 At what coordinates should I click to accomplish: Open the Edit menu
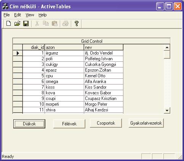pos(18,15)
